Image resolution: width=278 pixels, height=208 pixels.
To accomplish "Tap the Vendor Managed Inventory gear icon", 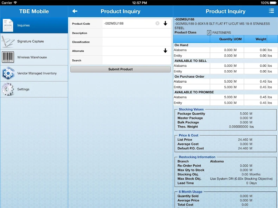I will [8, 73].
